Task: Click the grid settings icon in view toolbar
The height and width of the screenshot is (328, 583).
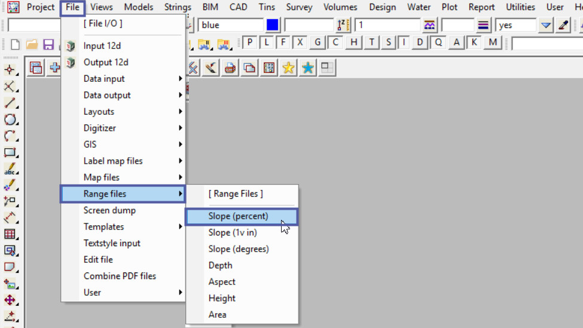Action: coord(269,68)
